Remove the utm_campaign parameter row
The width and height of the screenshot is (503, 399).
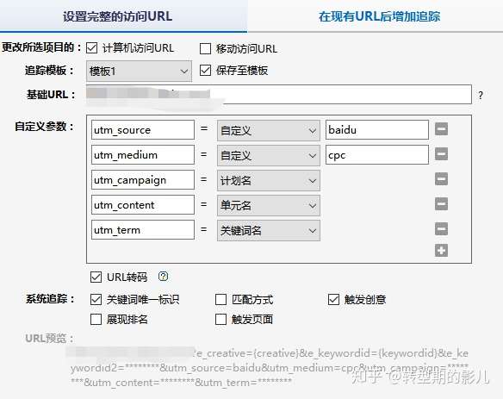pos(441,179)
